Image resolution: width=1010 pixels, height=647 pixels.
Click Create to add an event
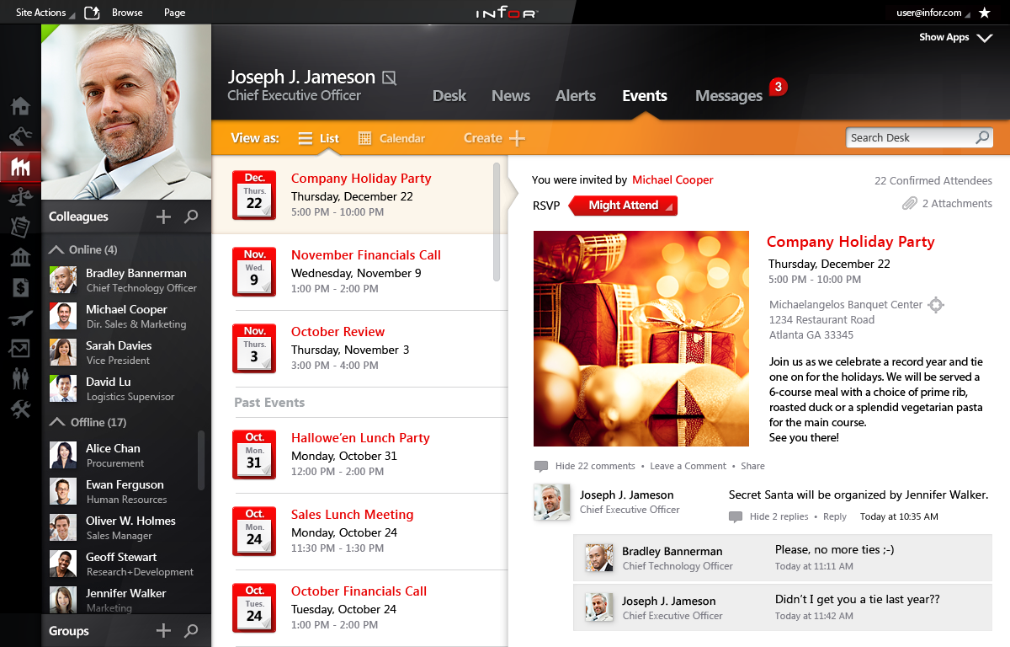click(x=494, y=138)
